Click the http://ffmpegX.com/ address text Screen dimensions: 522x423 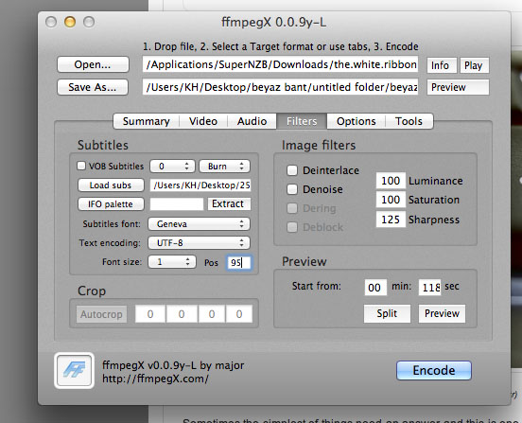pyautogui.click(x=155, y=379)
